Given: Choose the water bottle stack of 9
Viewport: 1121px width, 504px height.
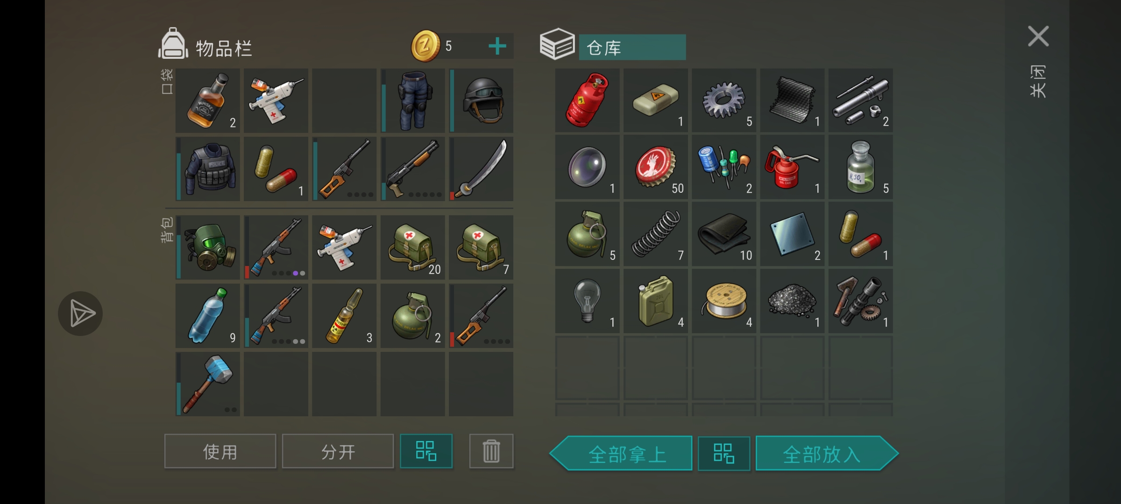Looking at the screenshot, I should 208,316.
